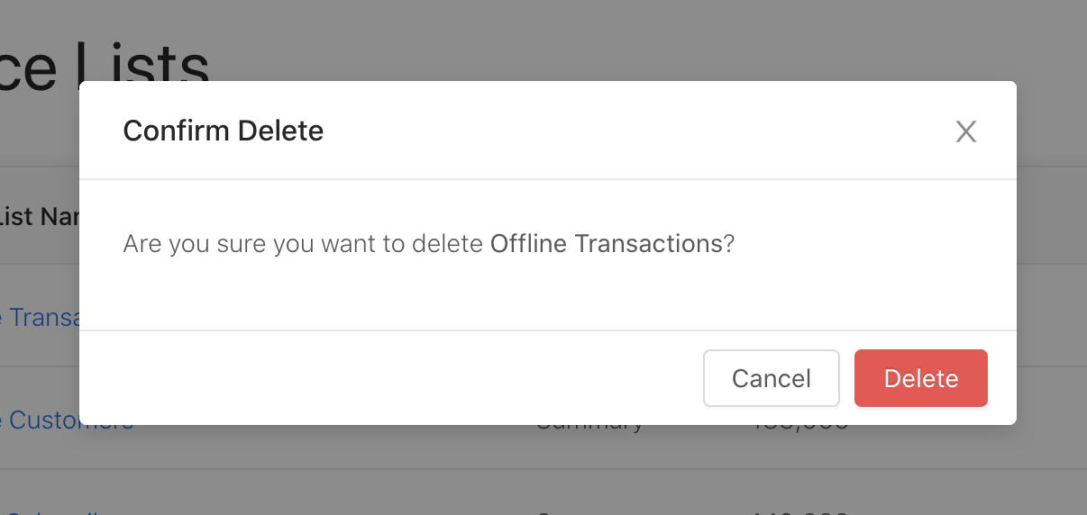Click the dialog footer left of Cancel
This screenshot has height=515, width=1087.
(x=388, y=378)
